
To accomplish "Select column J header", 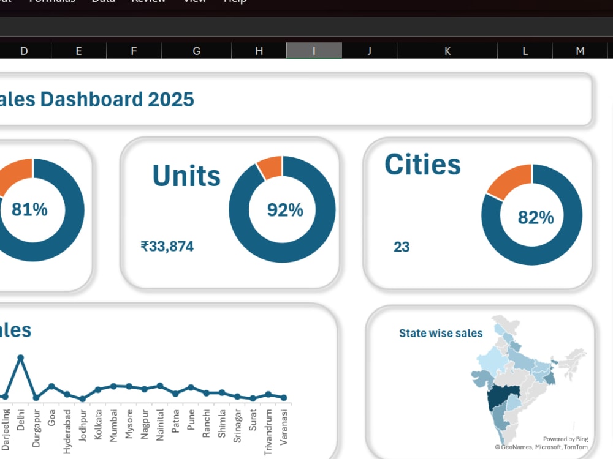I will [x=370, y=51].
